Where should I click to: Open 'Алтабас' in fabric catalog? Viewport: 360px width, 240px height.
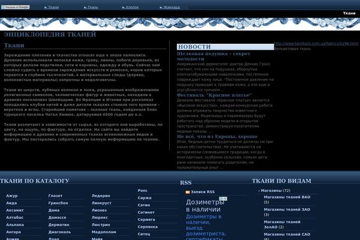pyautogui.click(x=14, y=217)
